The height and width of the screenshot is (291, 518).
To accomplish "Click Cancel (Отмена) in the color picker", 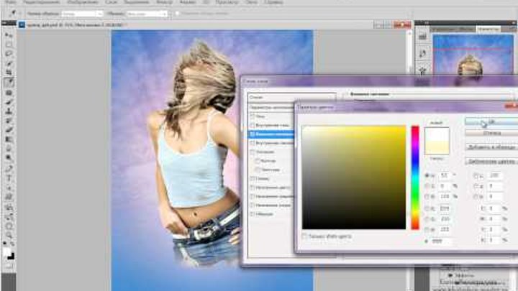I will click(491, 133).
